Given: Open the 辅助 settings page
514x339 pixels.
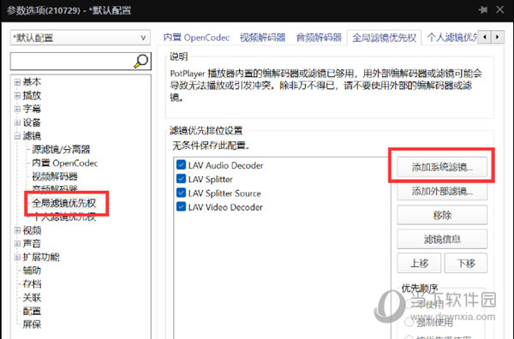Looking at the screenshot, I should click(x=32, y=271).
